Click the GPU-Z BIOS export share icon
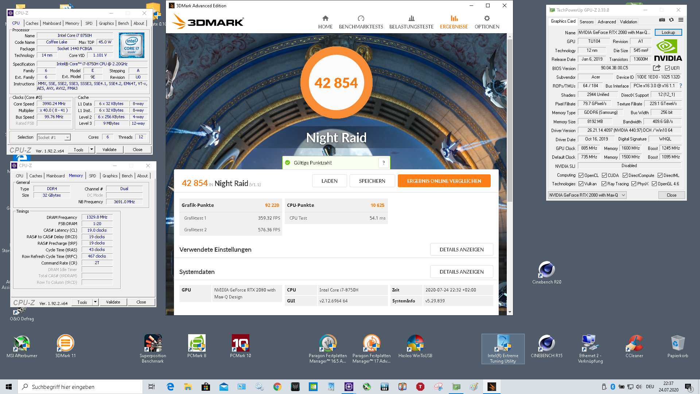This screenshot has height=394, width=700. 657,68
